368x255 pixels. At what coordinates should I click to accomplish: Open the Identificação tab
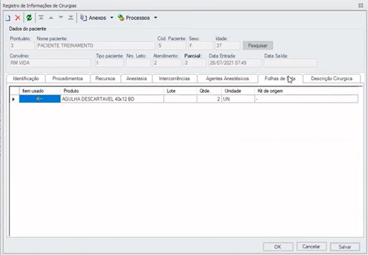26,78
